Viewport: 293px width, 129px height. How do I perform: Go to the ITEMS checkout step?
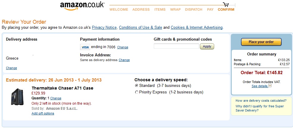click(160, 9)
